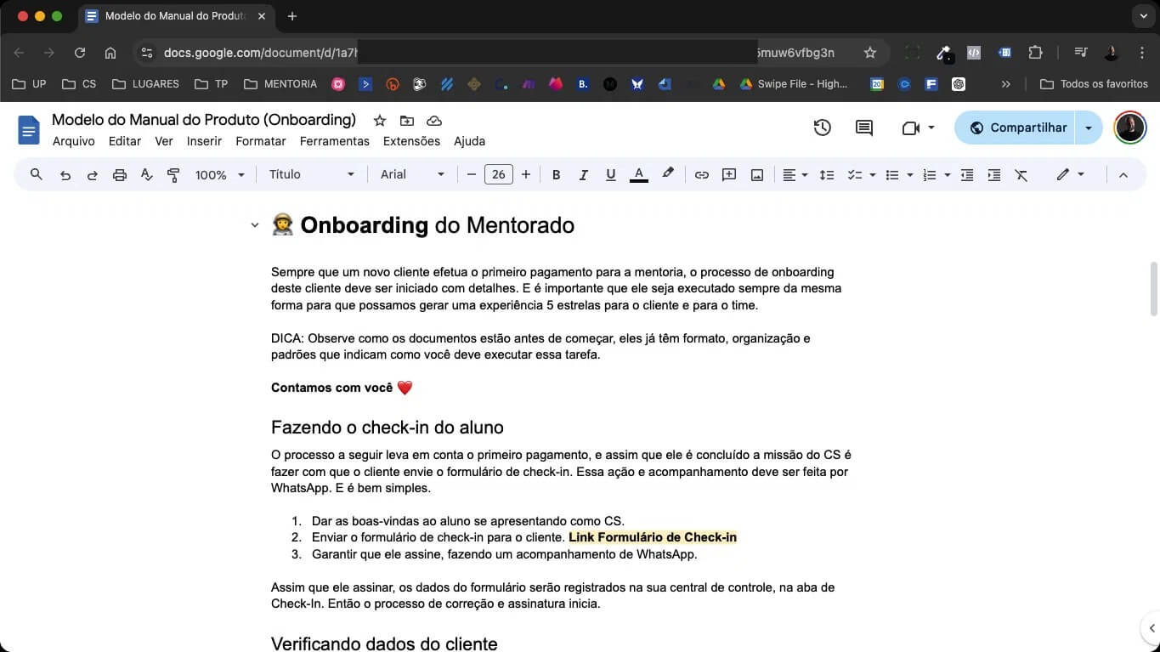Viewport: 1160px width, 652px height.
Task: Open the text alignment dropdown
Action: coord(795,174)
